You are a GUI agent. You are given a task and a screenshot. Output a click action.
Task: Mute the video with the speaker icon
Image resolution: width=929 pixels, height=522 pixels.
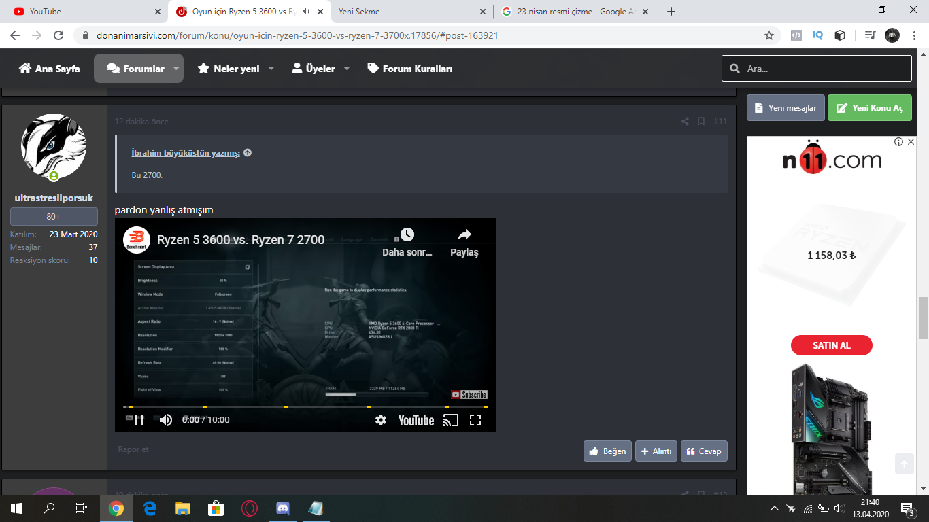click(165, 420)
